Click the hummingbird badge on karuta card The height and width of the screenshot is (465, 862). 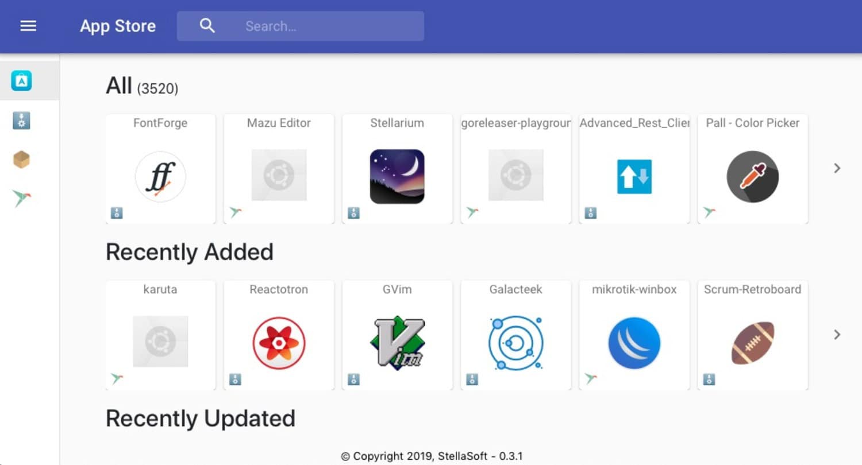tap(117, 379)
